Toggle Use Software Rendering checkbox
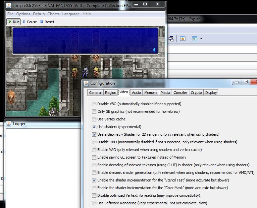 tap(94, 203)
